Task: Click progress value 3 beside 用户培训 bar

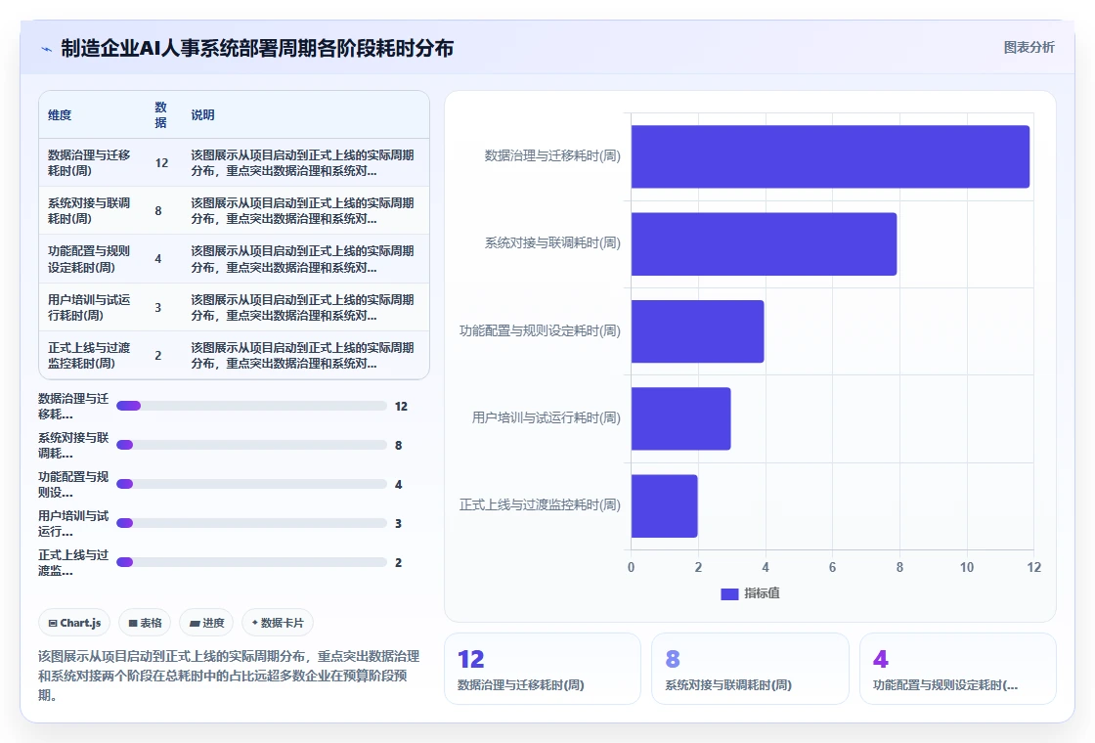Action: (x=398, y=524)
